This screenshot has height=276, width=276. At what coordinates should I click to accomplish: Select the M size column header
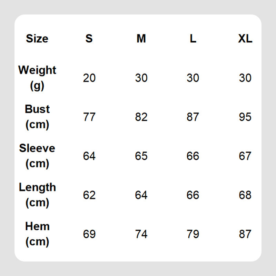point(141,38)
